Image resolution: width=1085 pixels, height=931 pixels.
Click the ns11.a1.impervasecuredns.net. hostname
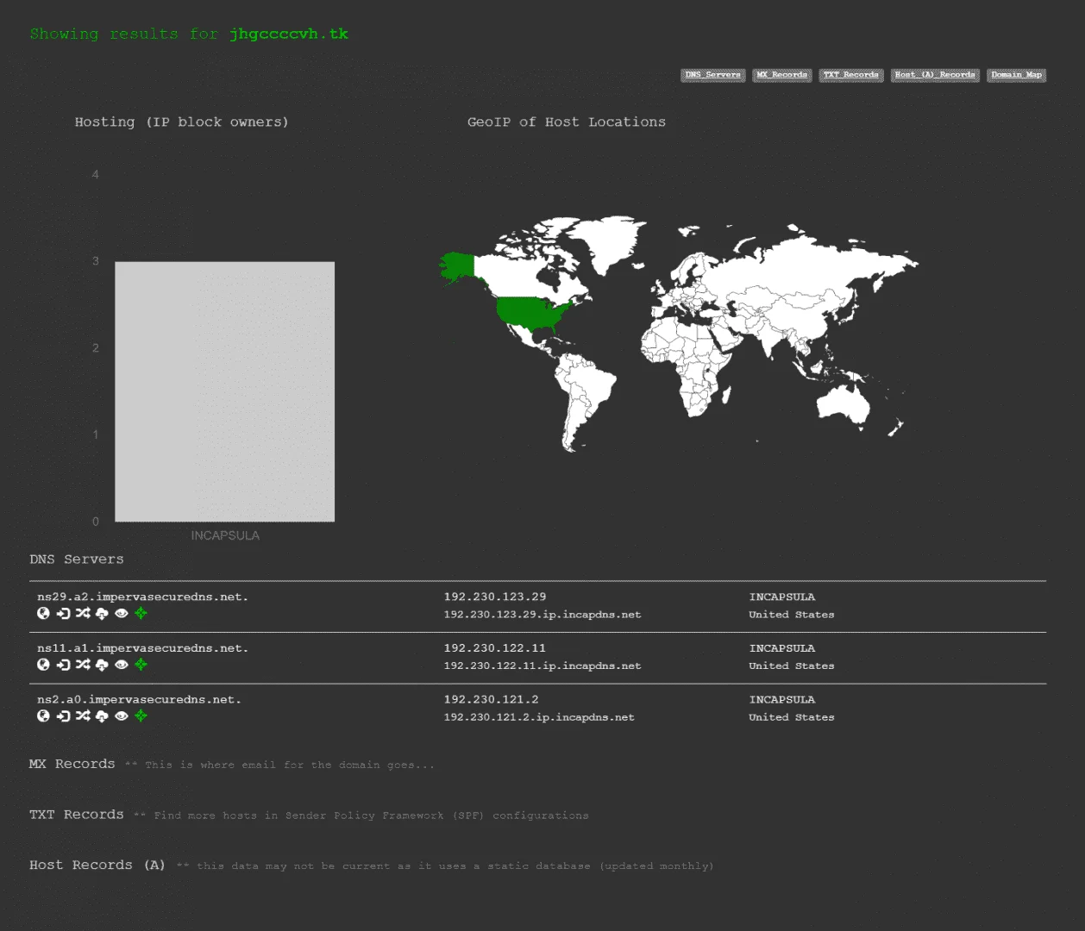pos(143,648)
